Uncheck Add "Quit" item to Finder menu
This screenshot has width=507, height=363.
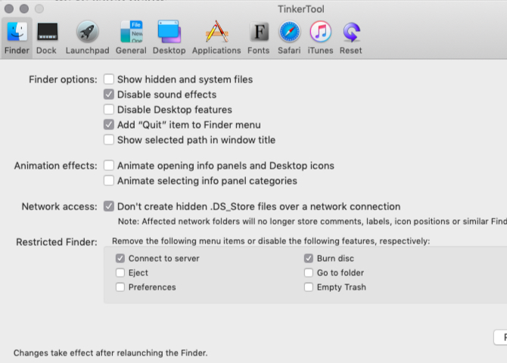tap(109, 125)
